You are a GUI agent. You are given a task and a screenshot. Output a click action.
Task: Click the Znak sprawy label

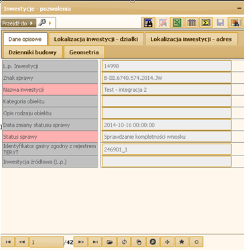[50, 78]
